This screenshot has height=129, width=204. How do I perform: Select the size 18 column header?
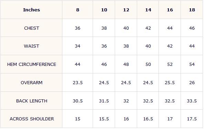coord(192,10)
